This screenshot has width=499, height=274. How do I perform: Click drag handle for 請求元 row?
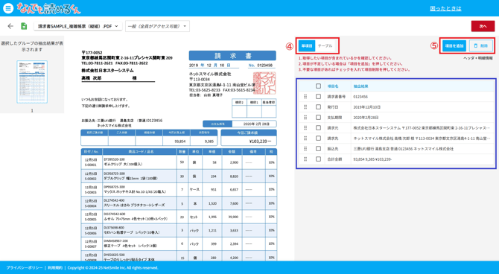click(305, 127)
